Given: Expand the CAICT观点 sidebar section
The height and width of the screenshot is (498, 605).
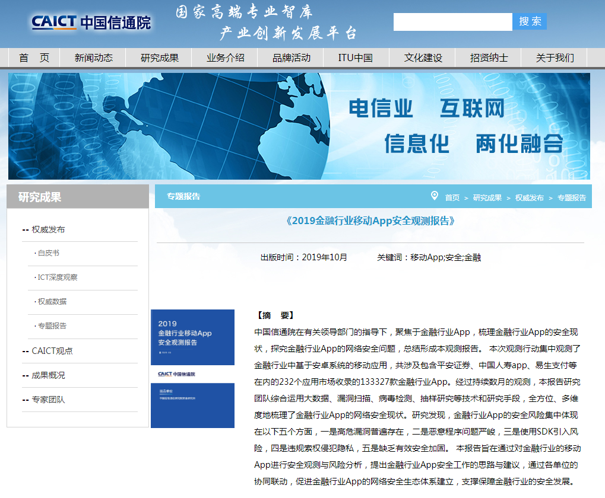Looking at the screenshot, I should coord(52,351).
